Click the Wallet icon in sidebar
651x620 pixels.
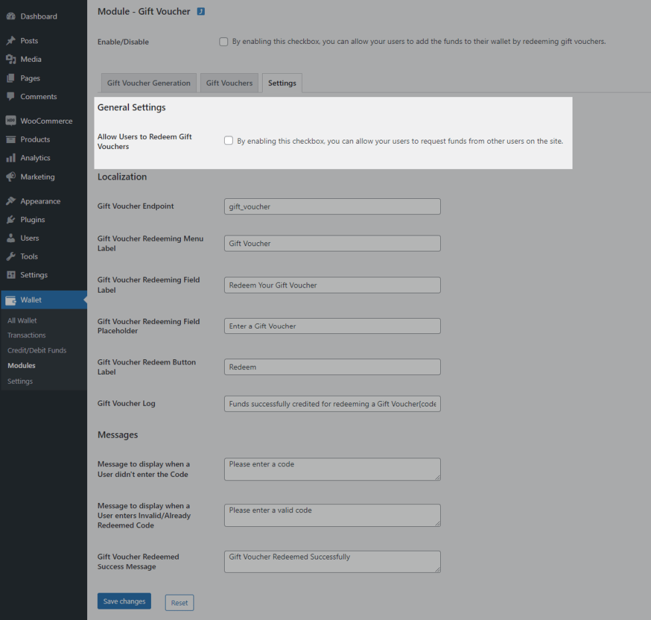tap(11, 300)
